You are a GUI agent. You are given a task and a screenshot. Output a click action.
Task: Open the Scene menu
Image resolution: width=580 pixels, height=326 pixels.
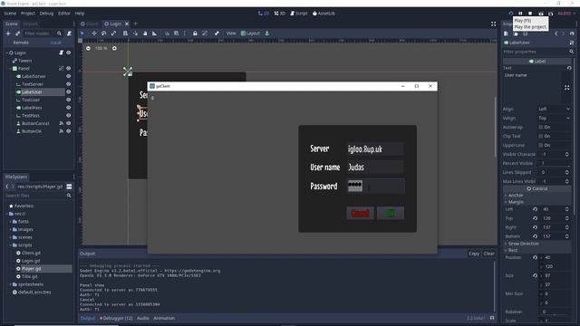tap(10, 14)
